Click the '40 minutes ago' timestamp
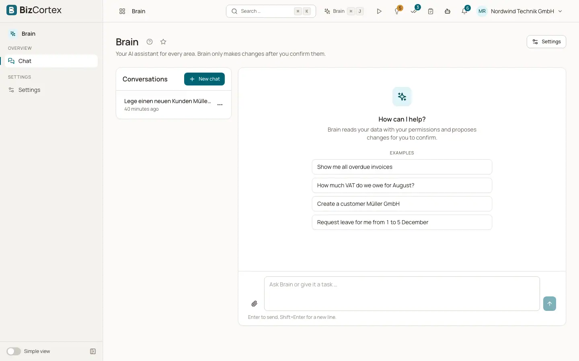Viewport: 579px width, 361px height. pos(142,109)
